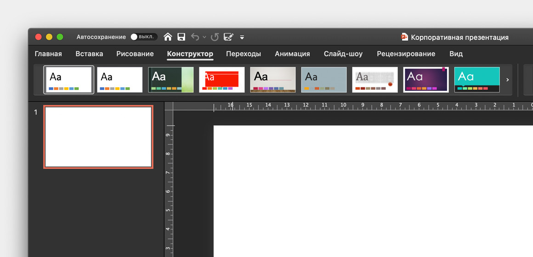Screen dimensions: 533x257
Task: Switch to the Анимация tab
Action: 292,54
